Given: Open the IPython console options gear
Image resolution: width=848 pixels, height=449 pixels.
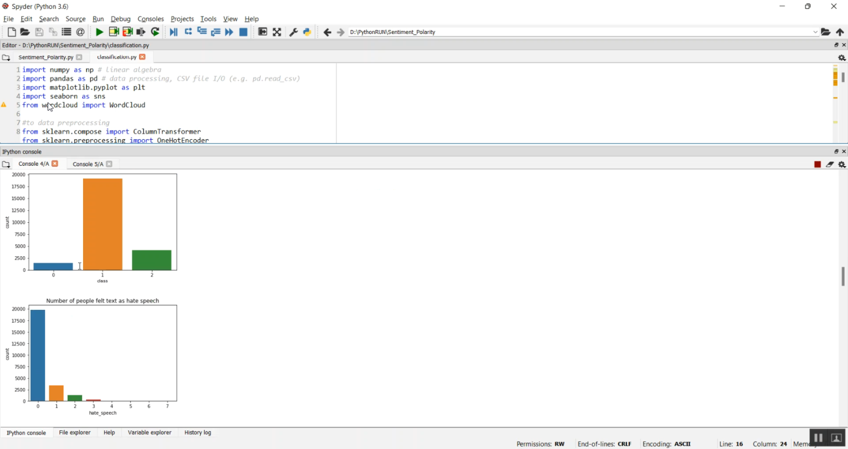Looking at the screenshot, I should (842, 165).
